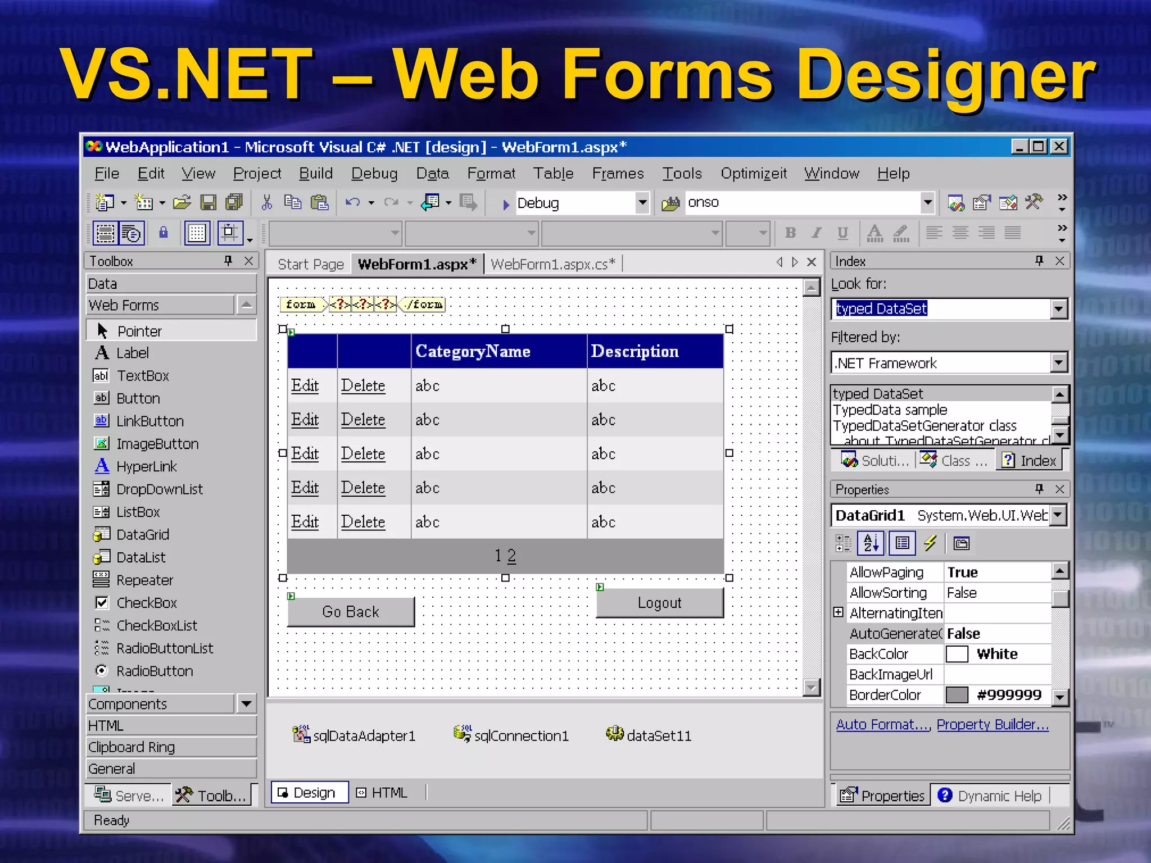This screenshot has height=863, width=1151.
Task: Click the Events lightning bolt icon
Action: pyautogui.click(x=930, y=543)
